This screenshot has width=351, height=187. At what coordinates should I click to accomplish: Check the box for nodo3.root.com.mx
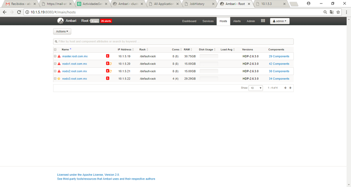click(55, 78)
